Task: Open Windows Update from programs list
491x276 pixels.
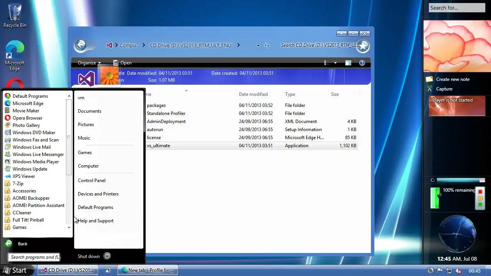Action: 30,169
